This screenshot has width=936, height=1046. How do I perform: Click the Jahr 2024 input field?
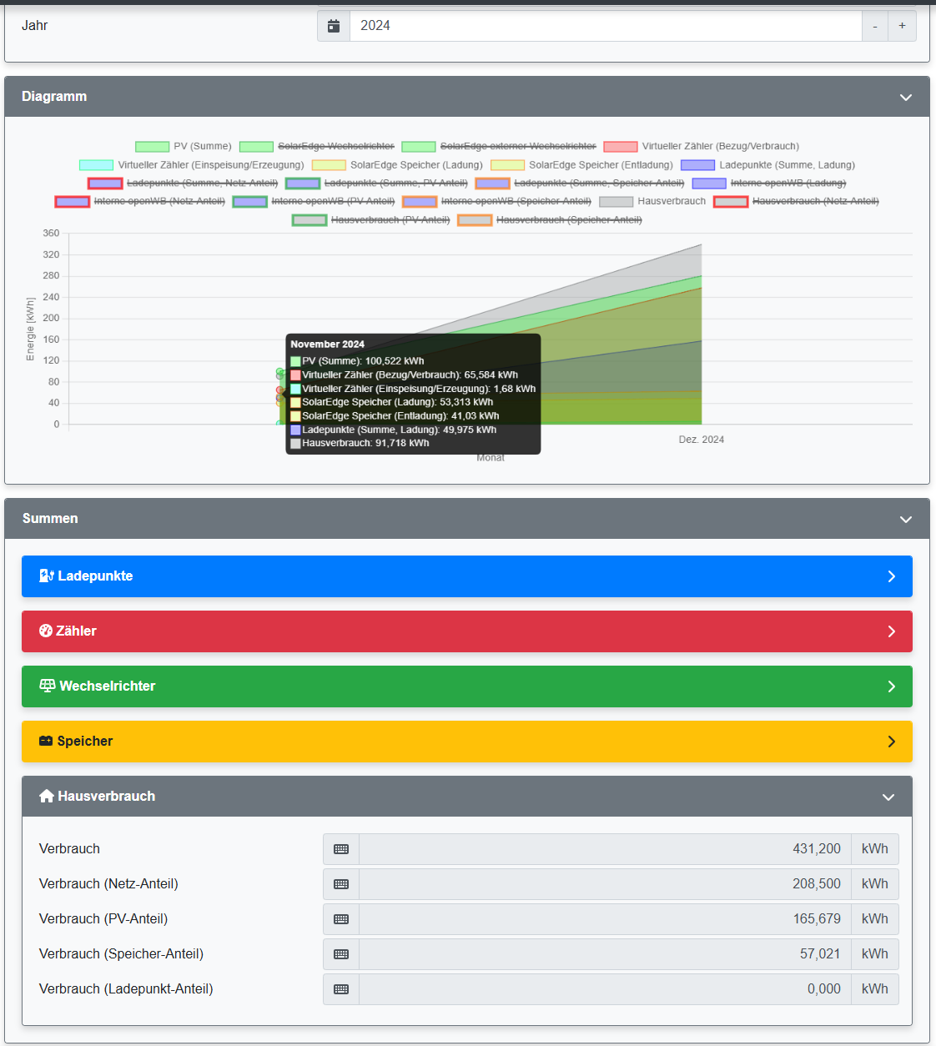coord(606,26)
